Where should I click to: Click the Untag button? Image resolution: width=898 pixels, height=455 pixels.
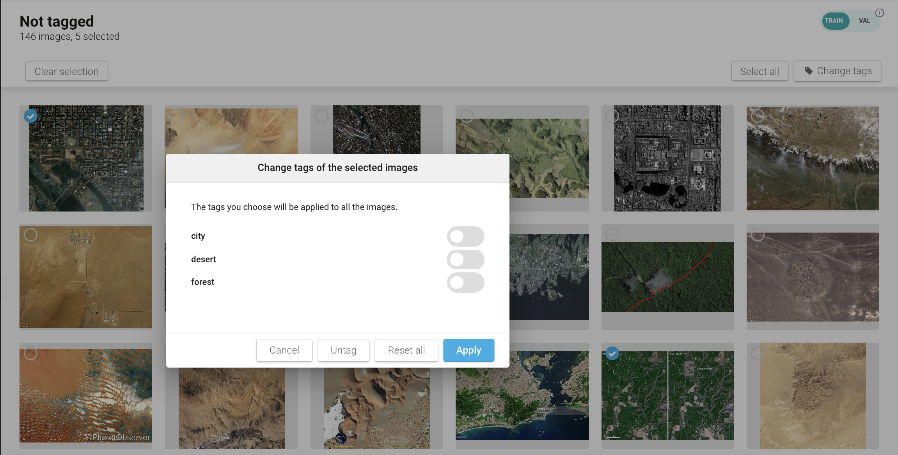click(343, 350)
